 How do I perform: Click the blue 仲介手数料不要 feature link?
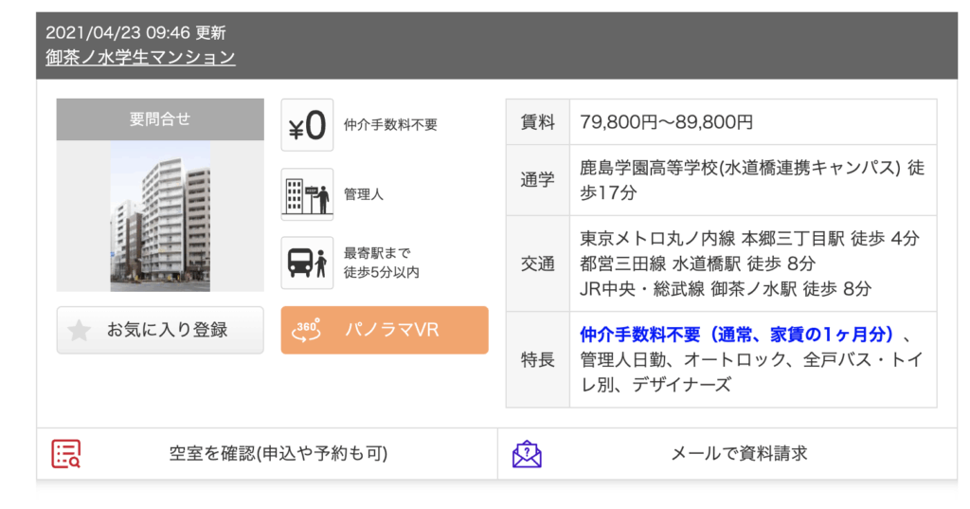pyautogui.click(x=737, y=334)
